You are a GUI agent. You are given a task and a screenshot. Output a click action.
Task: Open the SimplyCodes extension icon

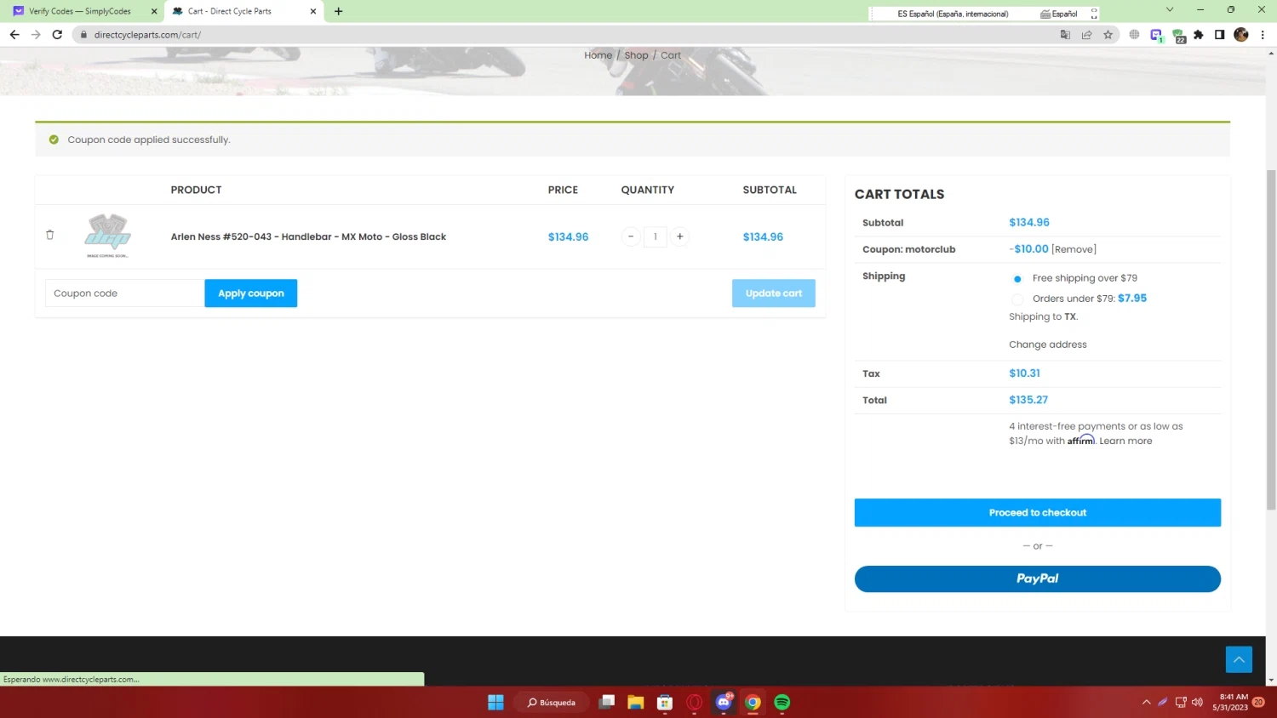pos(1156,35)
